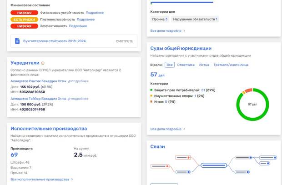
Task: Select the Истца role filter
Action: pyautogui.click(x=204, y=65)
